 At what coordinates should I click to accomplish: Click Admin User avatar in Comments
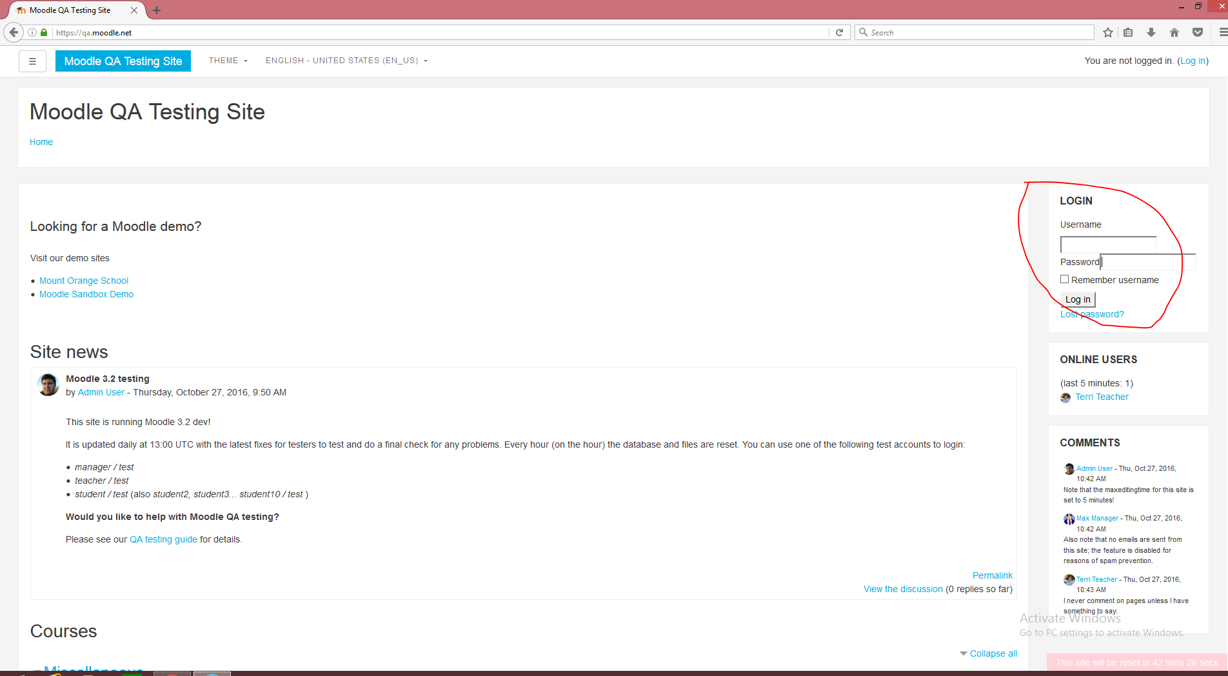click(x=1069, y=469)
